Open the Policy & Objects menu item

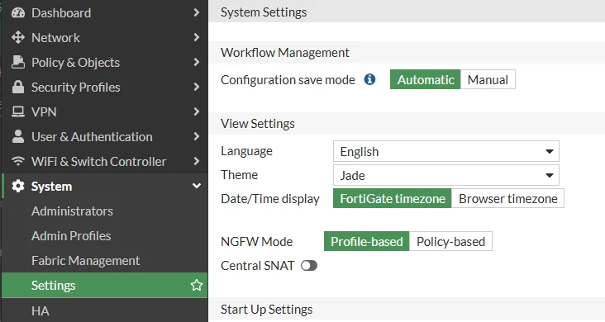click(105, 62)
